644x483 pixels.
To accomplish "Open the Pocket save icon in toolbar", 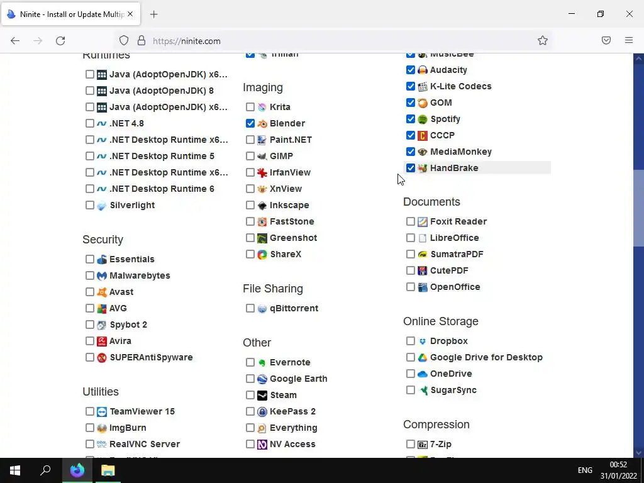I will pos(606,40).
